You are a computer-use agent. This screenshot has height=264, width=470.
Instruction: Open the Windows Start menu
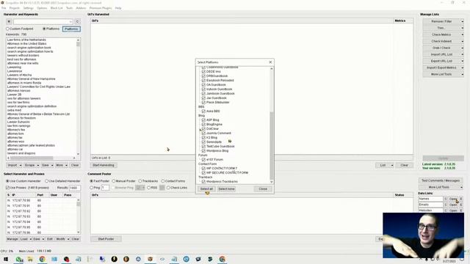coord(6,259)
